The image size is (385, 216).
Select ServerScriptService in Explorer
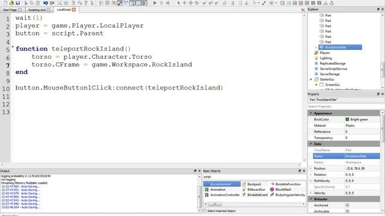(x=333, y=69)
